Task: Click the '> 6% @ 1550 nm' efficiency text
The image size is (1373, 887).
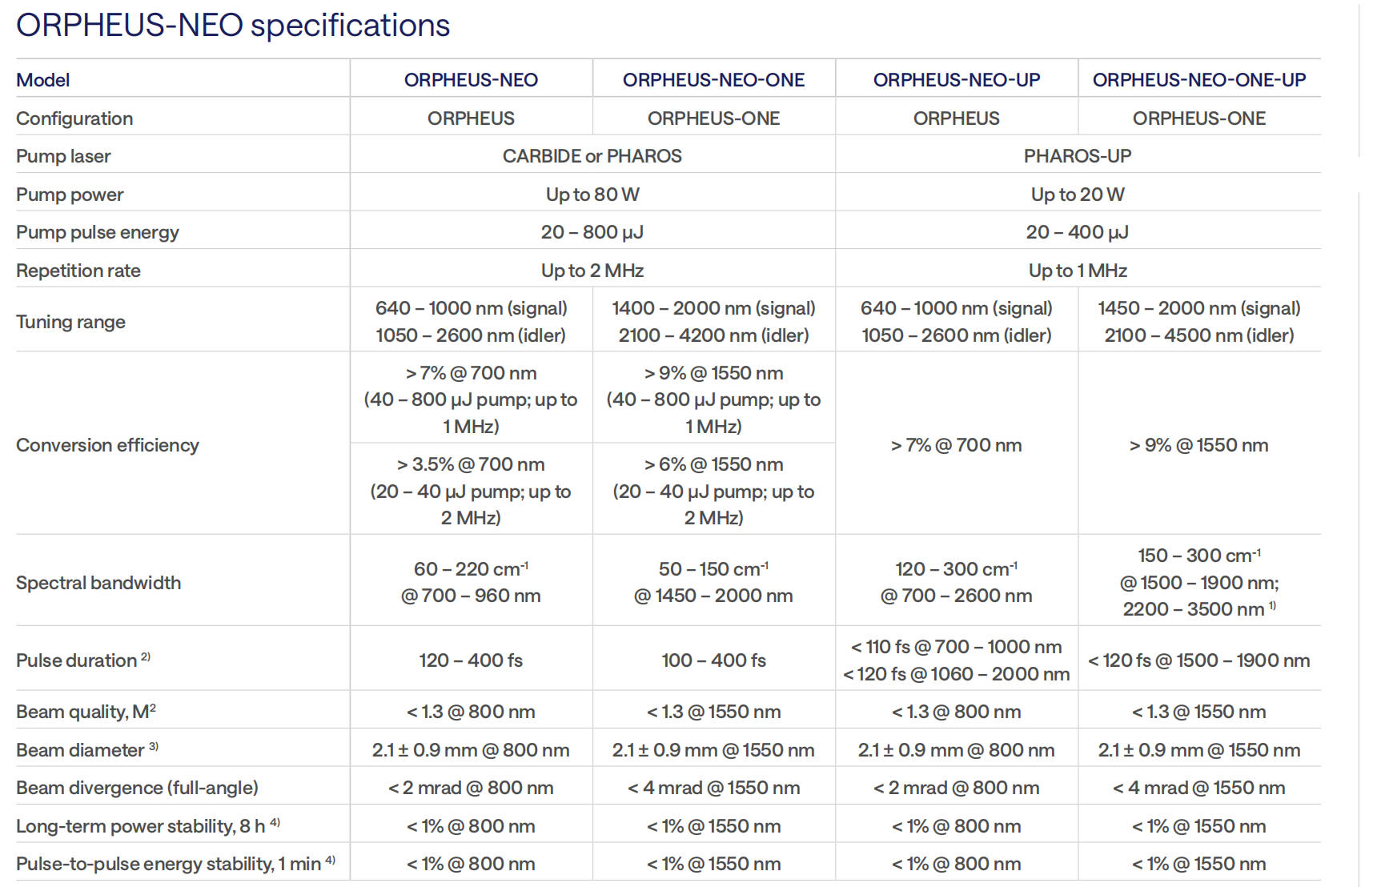Action: pyautogui.click(x=713, y=464)
